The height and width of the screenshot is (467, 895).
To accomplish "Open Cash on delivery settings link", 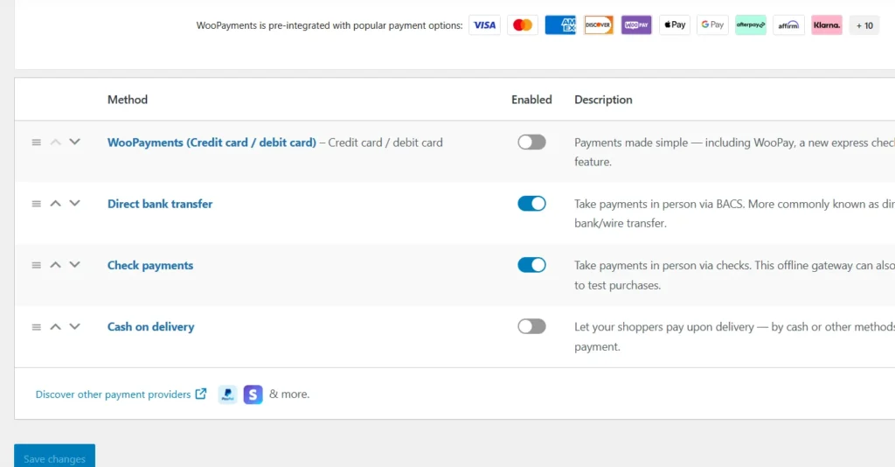I will tap(150, 327).
